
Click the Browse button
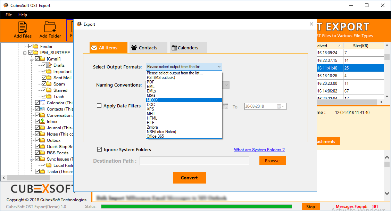tap(273, 161)
